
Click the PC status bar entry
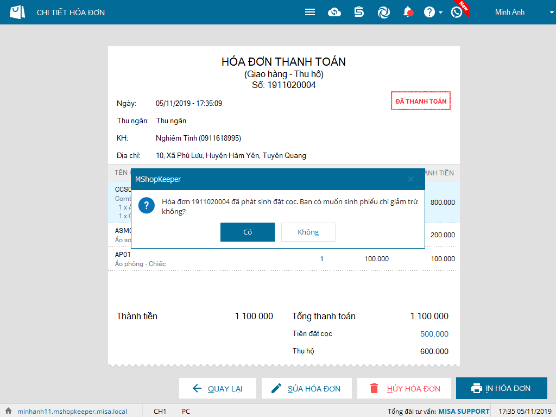(186, 412)
